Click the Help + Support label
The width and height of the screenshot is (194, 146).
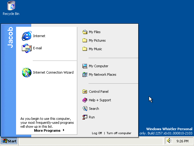pos(100,100)
